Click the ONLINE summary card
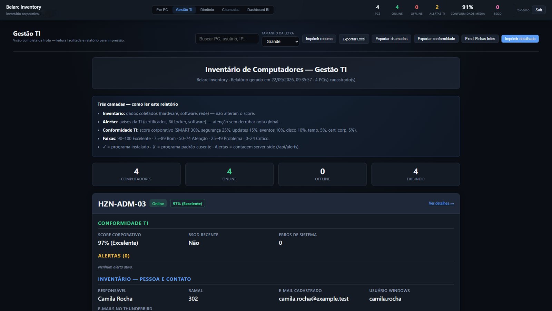 pyautogui.click(x=229, y=175)
